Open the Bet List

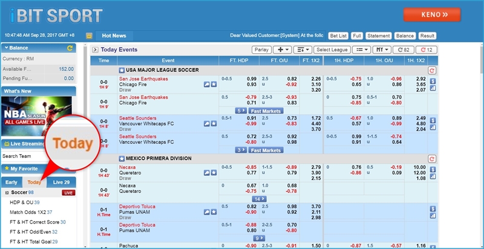[338, 36]
